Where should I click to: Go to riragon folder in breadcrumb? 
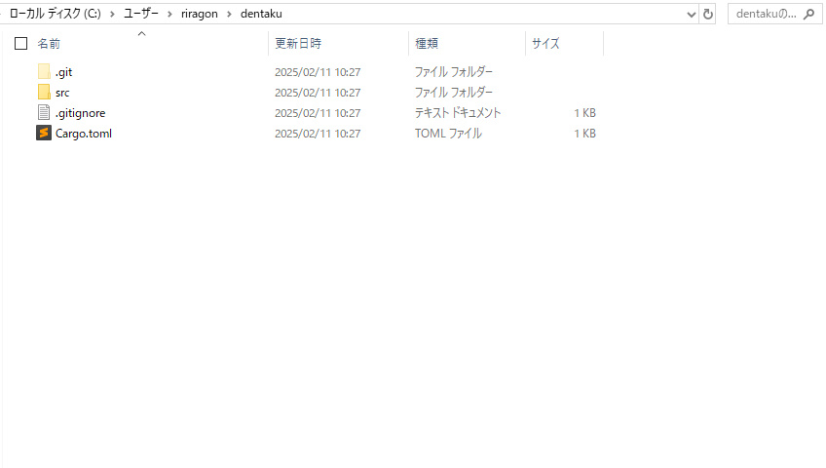[200, 14]
